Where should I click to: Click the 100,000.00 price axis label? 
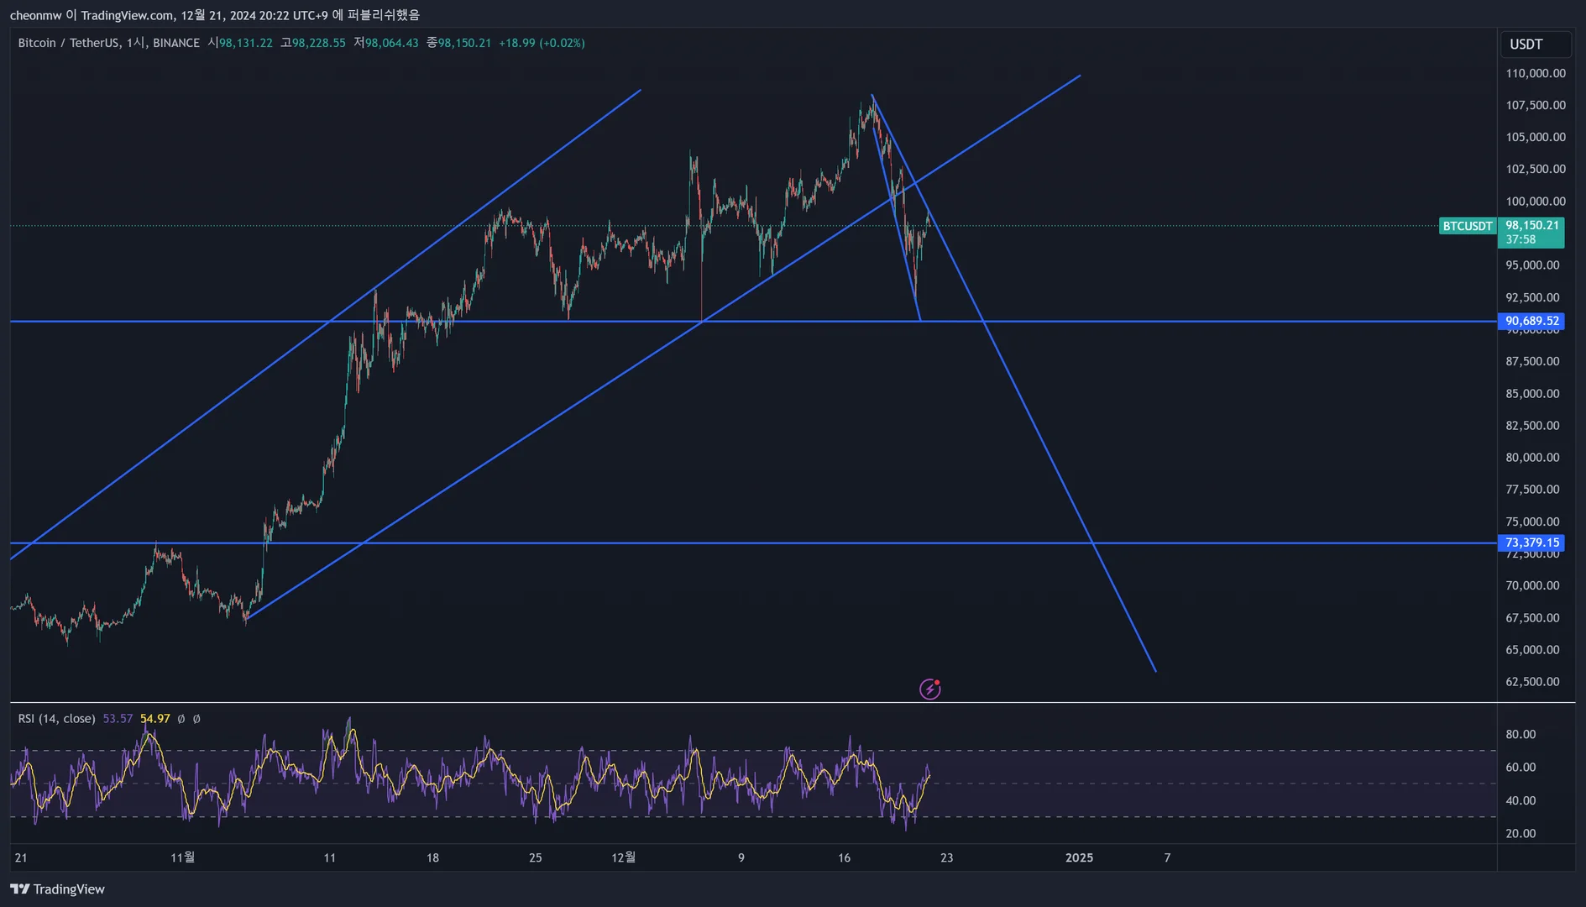pos(1536,201)
